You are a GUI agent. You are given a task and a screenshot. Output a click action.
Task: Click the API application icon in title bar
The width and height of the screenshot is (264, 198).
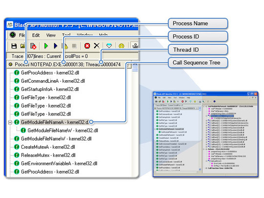[10, 25]
